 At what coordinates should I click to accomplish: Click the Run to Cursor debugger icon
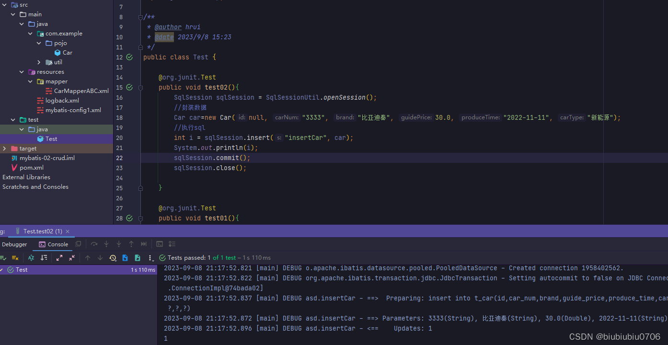pyautogui.click(x=144, y=244)
